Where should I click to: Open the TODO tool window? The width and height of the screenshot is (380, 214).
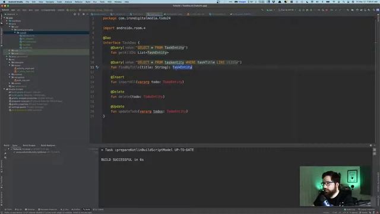coord(8,209)
